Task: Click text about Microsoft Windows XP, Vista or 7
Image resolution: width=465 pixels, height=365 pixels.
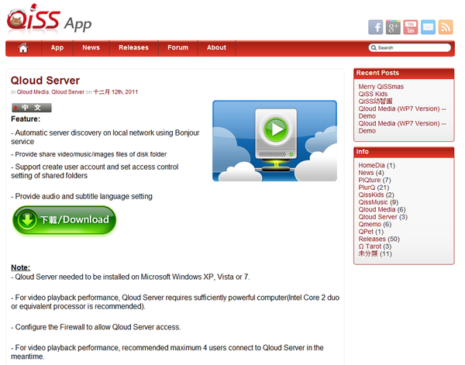Action: coord(130,277)
